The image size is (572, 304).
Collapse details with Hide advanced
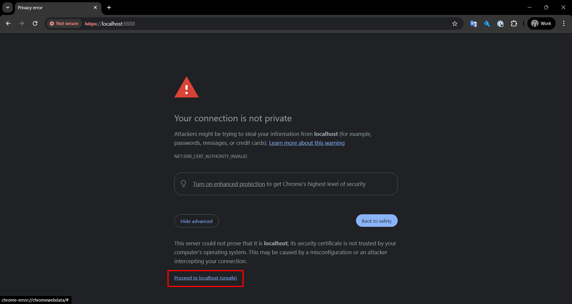click(196, 221)
